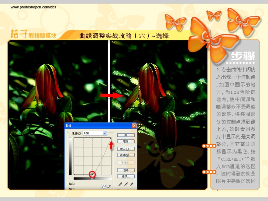This screenshot has height=201, width=268.
Task: Select the gray point eyedropper
Action: click(x=126, y=184)
